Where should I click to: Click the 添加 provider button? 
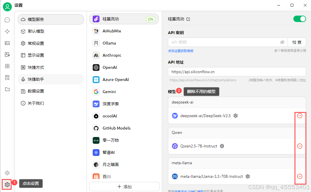click(x=124, y=187)
